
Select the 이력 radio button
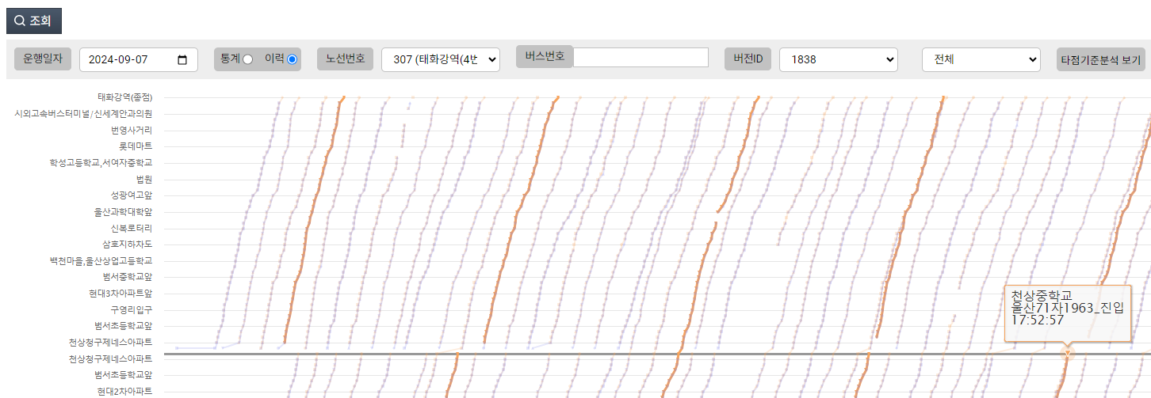click(292, 59)
